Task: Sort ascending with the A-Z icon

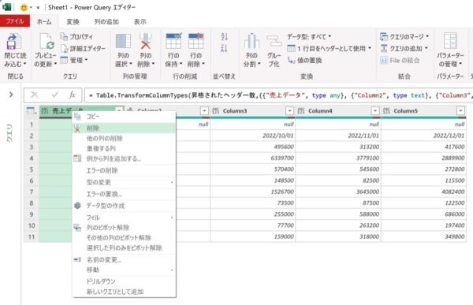Action: 224,37
